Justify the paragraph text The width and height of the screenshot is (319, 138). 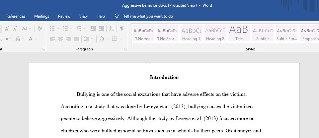click(76, 38)
